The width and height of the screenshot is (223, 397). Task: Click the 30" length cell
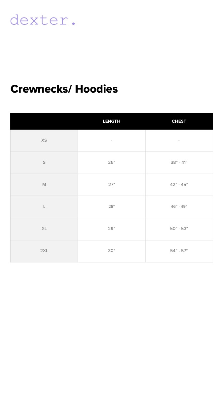112,251
